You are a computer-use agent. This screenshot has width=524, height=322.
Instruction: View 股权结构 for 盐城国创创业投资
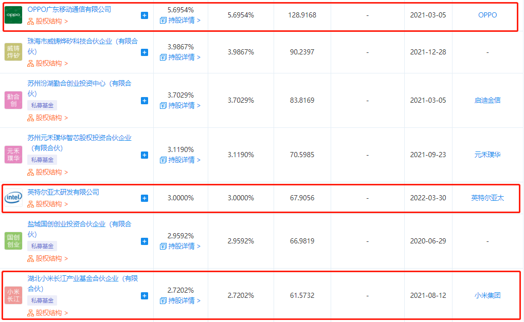48,259
